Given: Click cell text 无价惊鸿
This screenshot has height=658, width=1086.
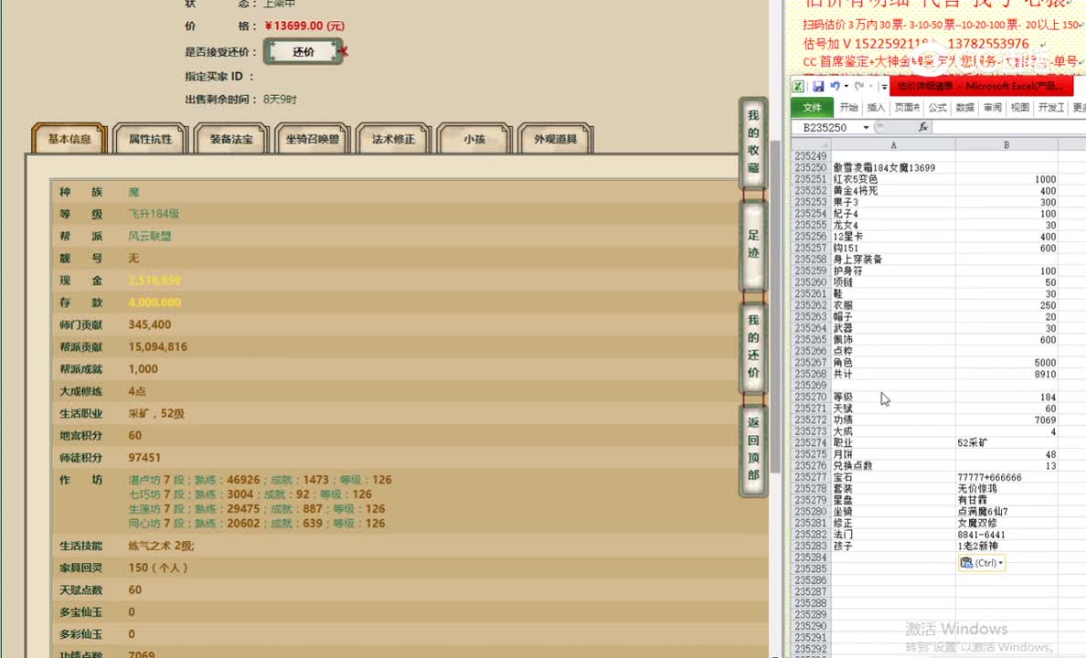Looking at the screenshot, I should click(x=977, y=488).
